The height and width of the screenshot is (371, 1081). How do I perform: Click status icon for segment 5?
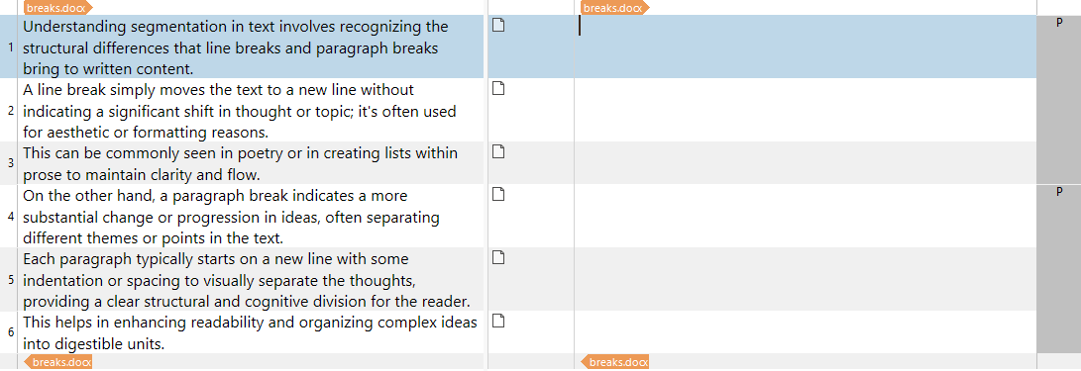click(x=497, y=257)
